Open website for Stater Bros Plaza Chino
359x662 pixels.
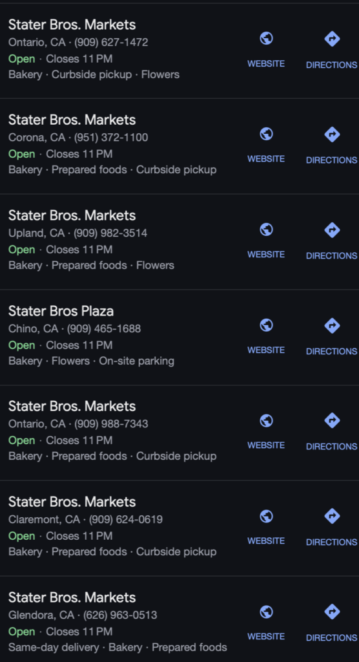tap(266, 336)
